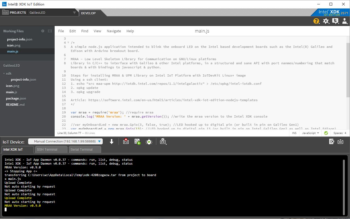The image size is (350, 219).
Task: Click the XDK logo icon beside PROJECTS
Action: 5,13
